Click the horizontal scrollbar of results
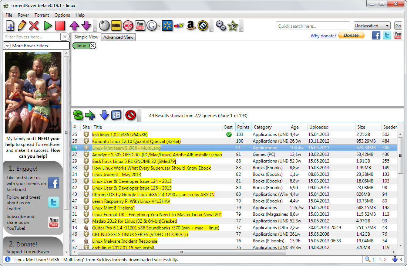Image resolution: width=407 pixels, height=266 pixels. pos(182,252)
